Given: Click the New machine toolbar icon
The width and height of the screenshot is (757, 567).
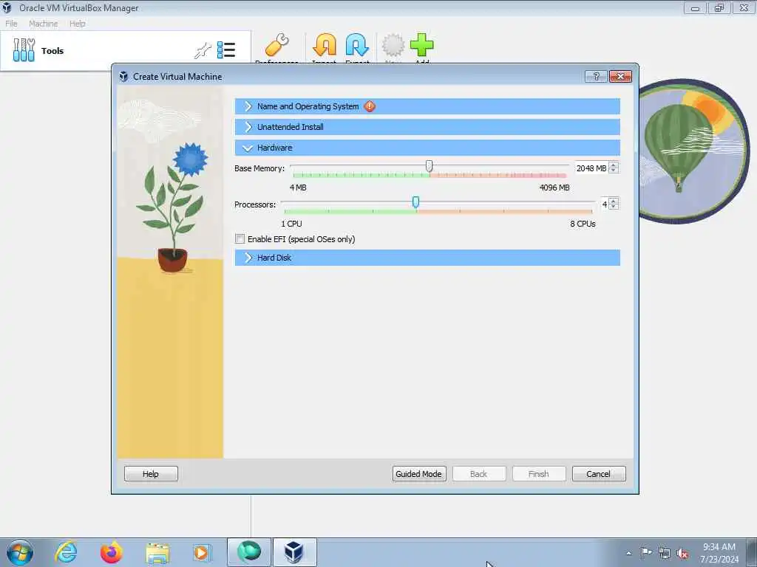Looking at the screenshot, I should (393, 46).
